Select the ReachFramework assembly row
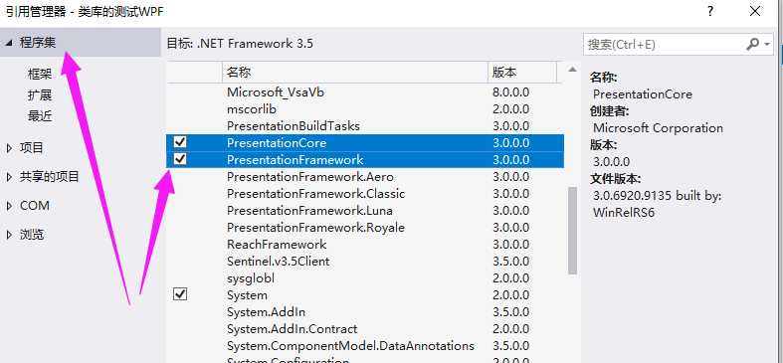The width and height of the screenshot is (783, 363). pyautogui.click(x=365, y=245)
